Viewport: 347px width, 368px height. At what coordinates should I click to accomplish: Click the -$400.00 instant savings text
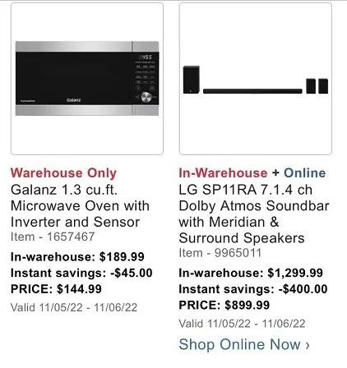[303, 289]
